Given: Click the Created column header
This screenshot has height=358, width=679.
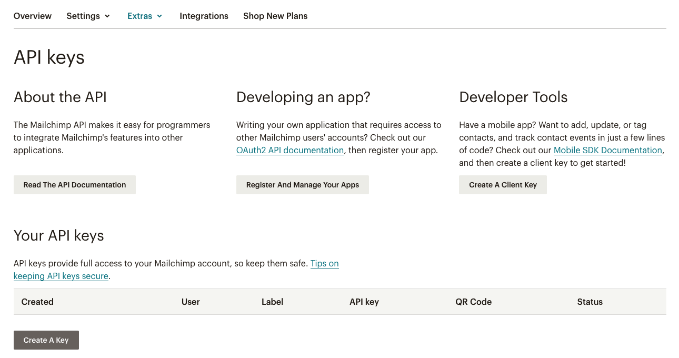Looking at the screenshot, I should click(37, 302).
